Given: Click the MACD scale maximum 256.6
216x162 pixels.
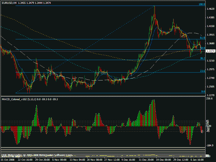Looking at the screenshot, I should point(209,98).
